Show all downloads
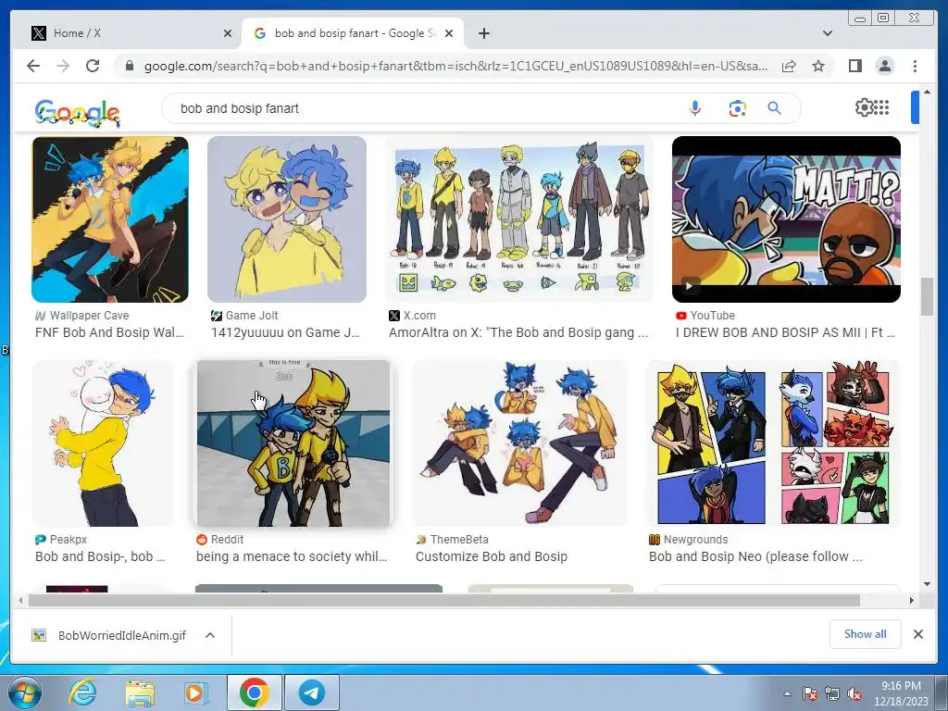Screen dimensions: 948x711 point(866,633)
